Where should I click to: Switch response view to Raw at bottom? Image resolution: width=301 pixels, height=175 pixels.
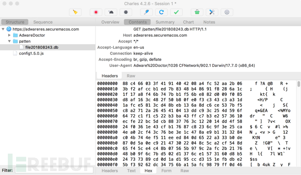(185, 171)
